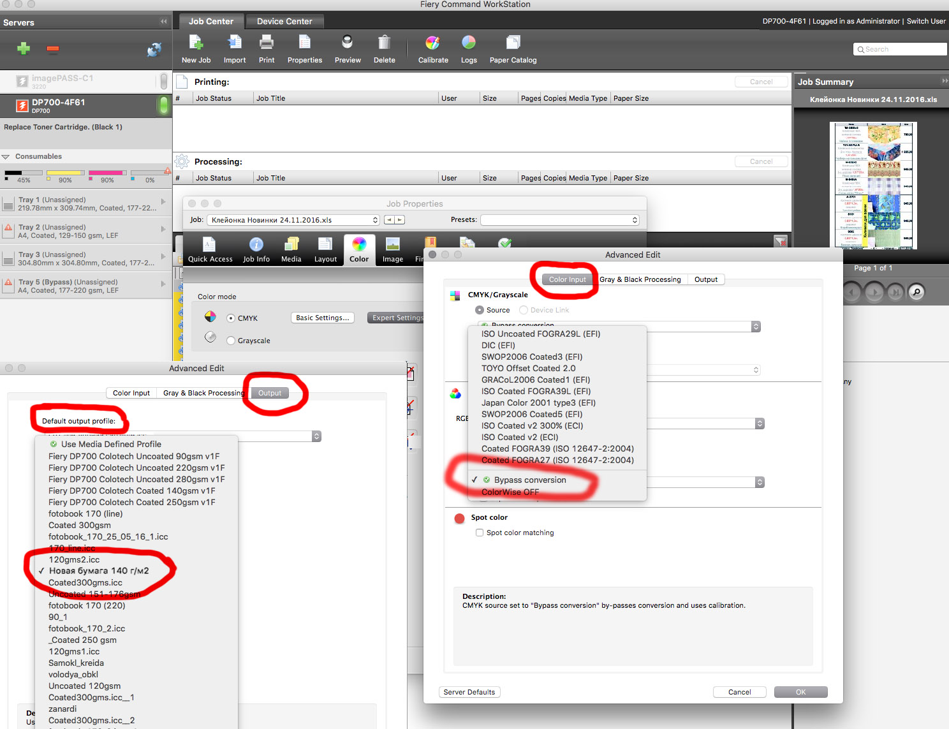The height and width of the screenshot is (729, 949).
Task: Open the Media tab in Job Properties
Action: [291, 249]
